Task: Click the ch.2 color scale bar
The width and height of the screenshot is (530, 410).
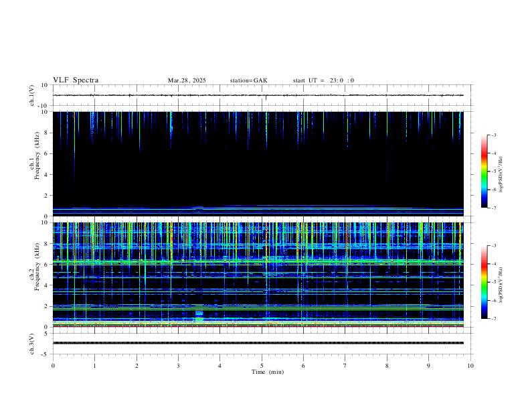Action: [x=484, y=282]
